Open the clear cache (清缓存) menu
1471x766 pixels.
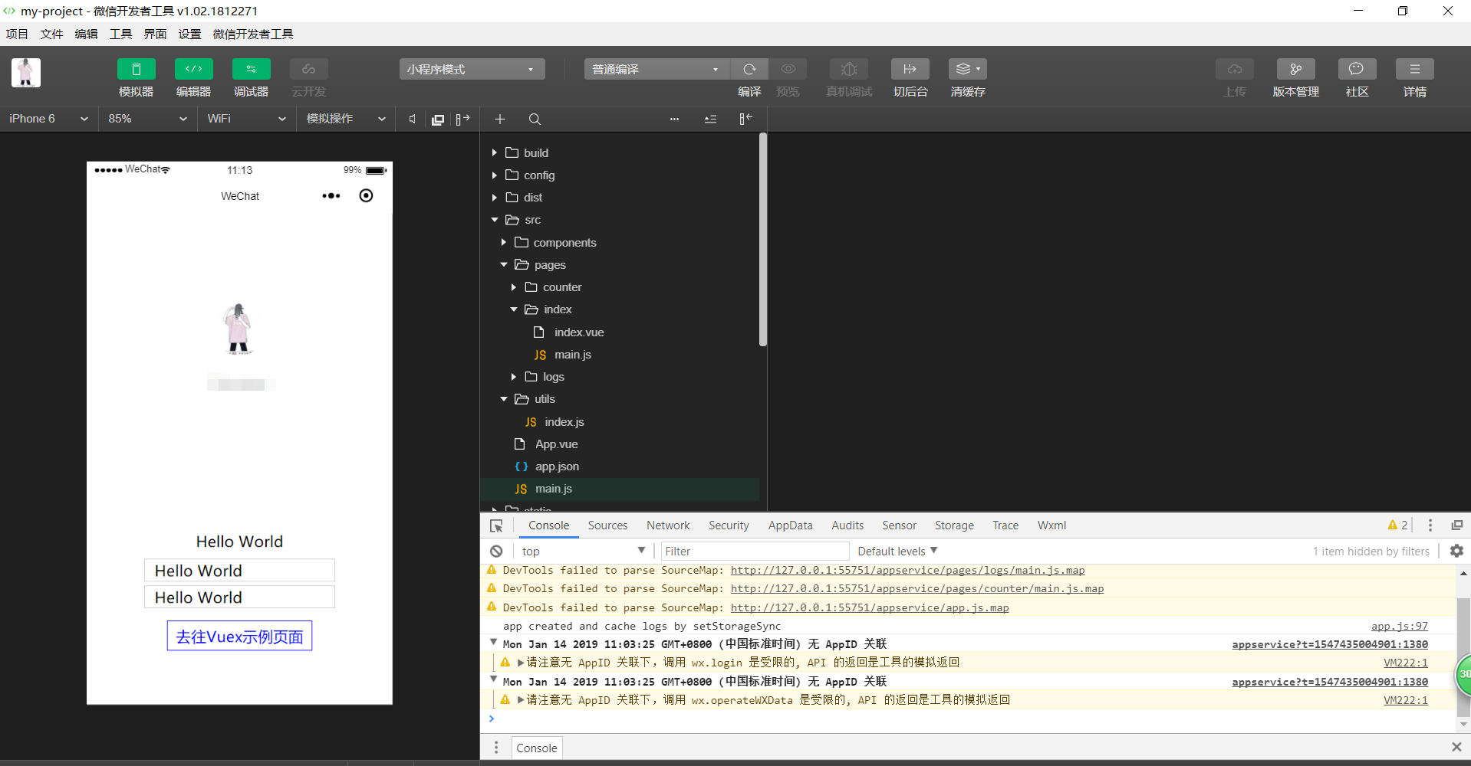968,69
